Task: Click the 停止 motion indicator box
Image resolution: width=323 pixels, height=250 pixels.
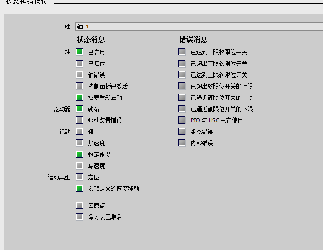Action: (80, 132)
